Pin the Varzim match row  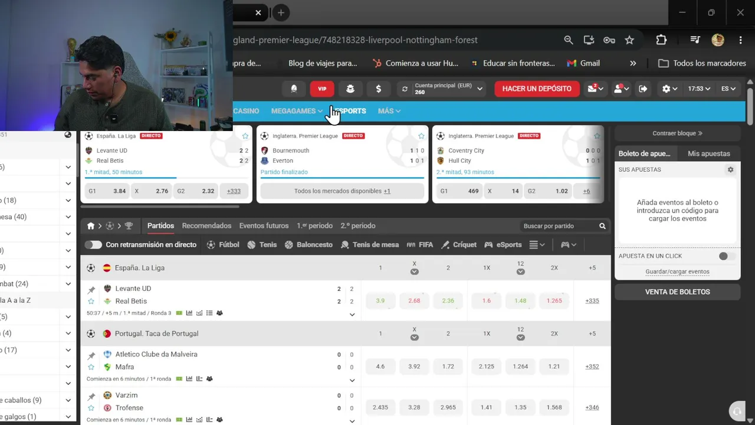[91, 396]
